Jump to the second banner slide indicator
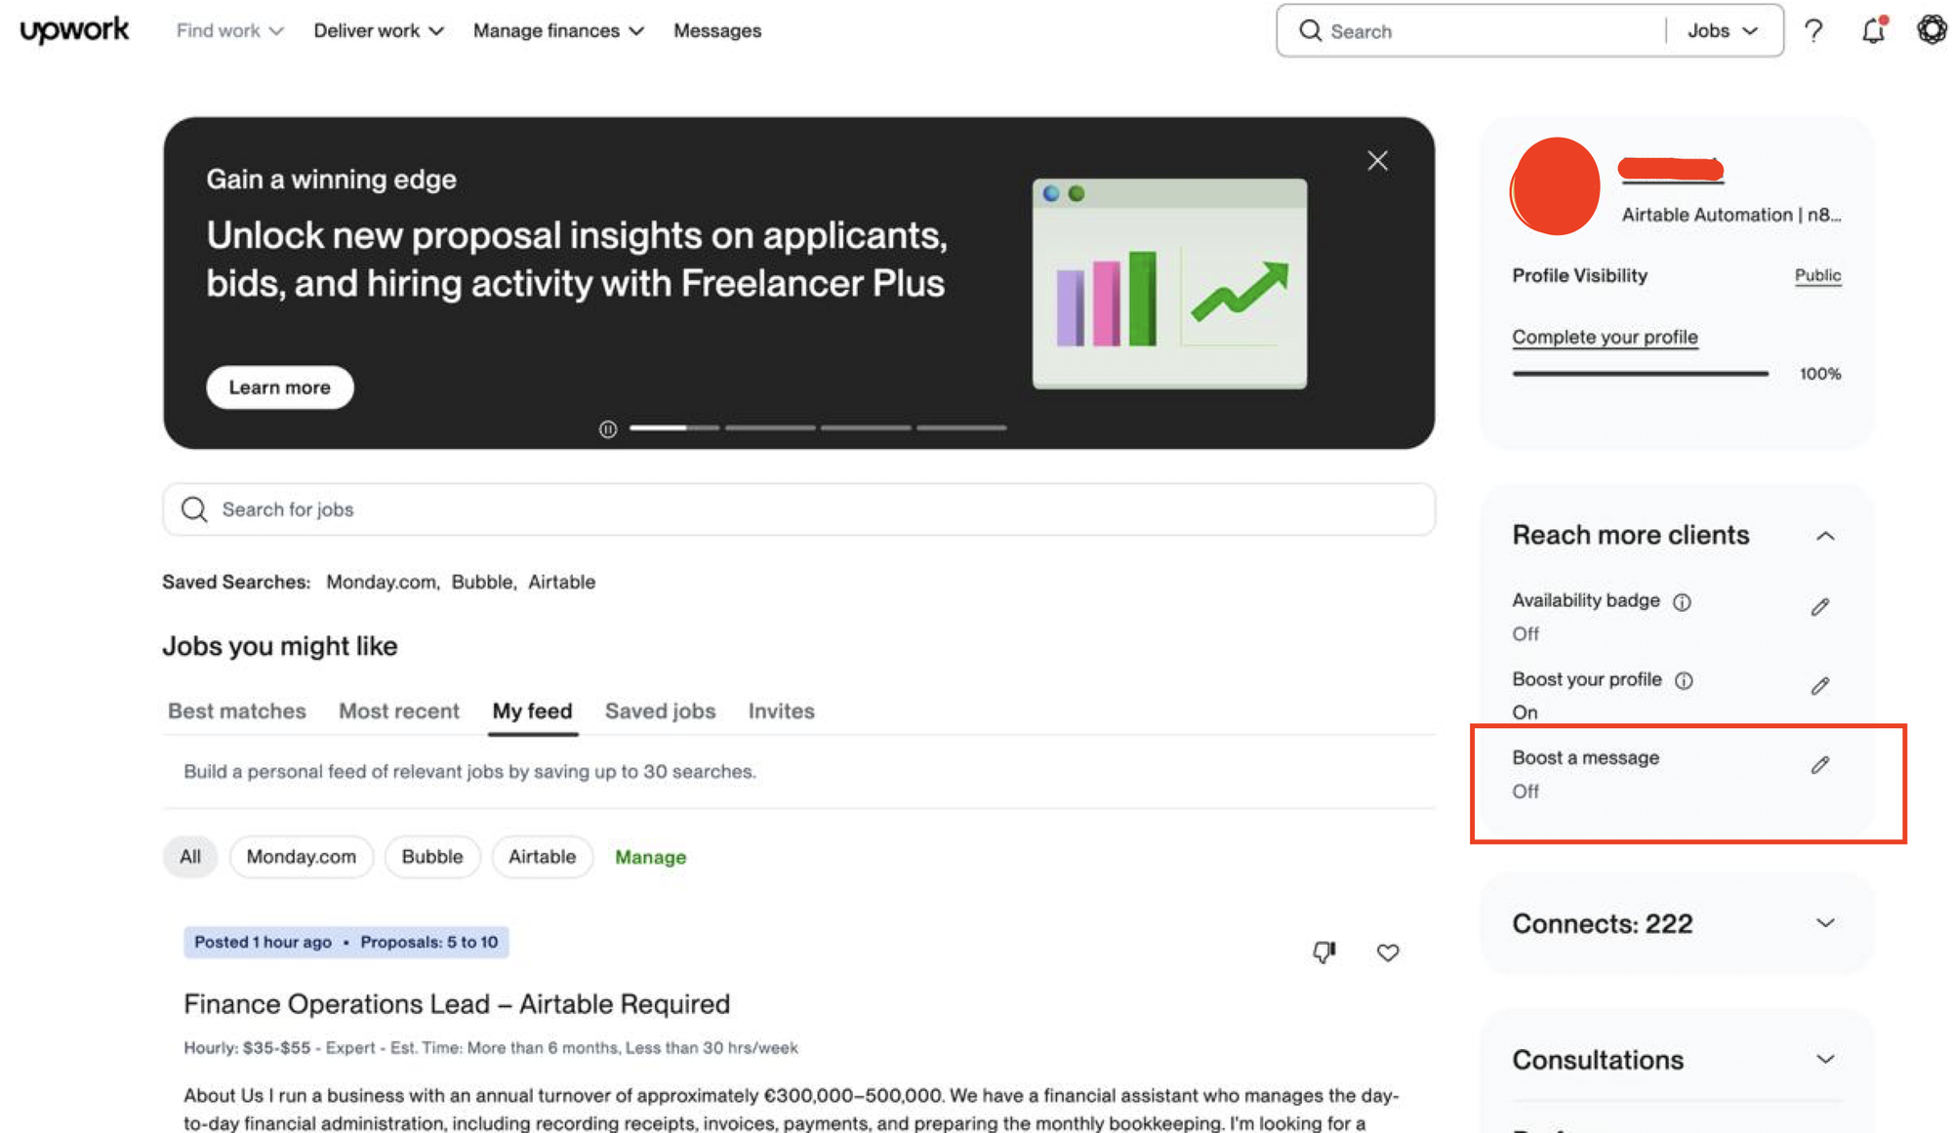 pyautogui.click(x=770, y=427)
